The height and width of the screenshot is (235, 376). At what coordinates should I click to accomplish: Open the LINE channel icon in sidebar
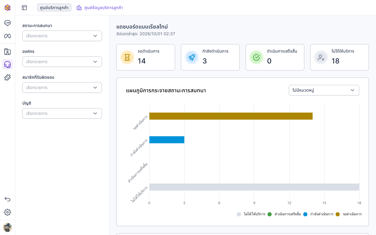pyautogui.click(x=7, y=23)
